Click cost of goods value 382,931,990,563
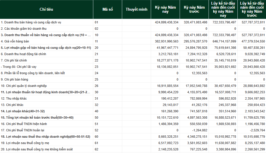 point(167,41)
